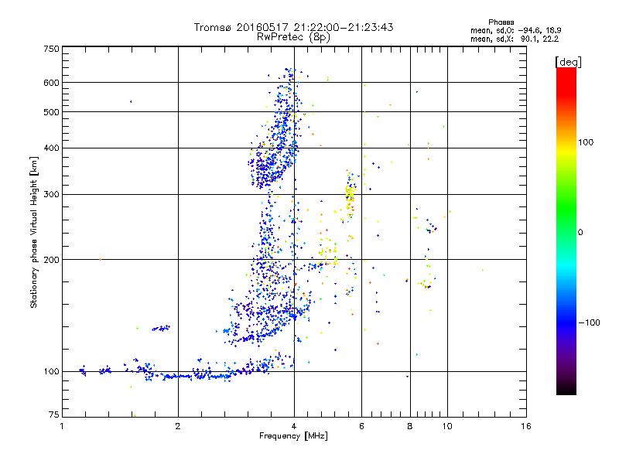Click the "RwPretec (8p)" subtitle
This screenshot has width=619, height=464.
pyautogui.click(x=293, y=37)
